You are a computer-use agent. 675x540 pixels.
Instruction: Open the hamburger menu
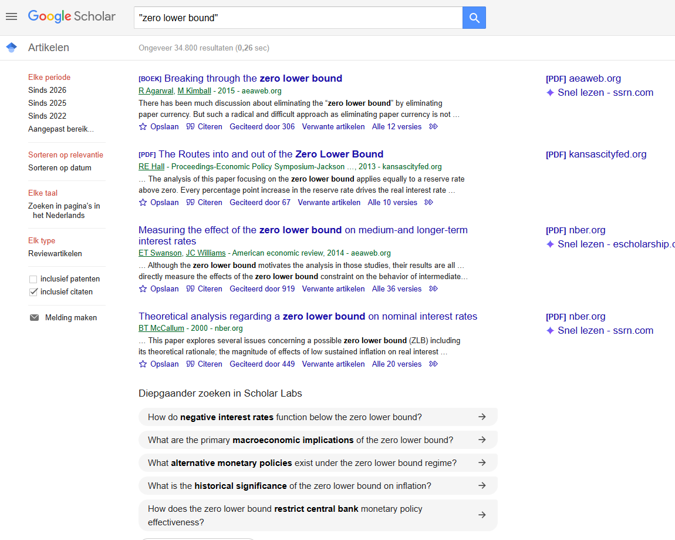point(12,17)
